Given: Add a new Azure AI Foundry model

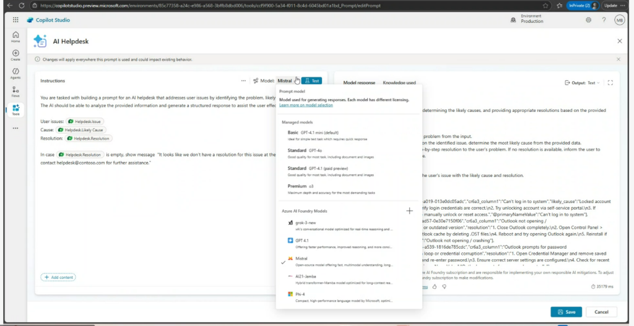Looking at the screenshot, I should tap(410, 211).
